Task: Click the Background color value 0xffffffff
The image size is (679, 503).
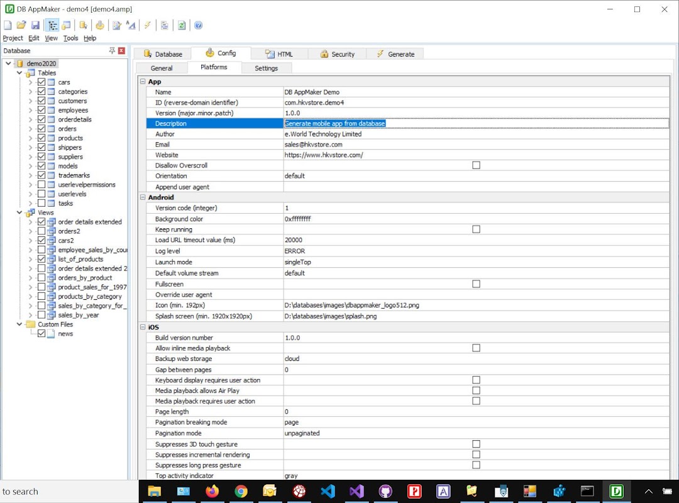Action: coord(297,219)
